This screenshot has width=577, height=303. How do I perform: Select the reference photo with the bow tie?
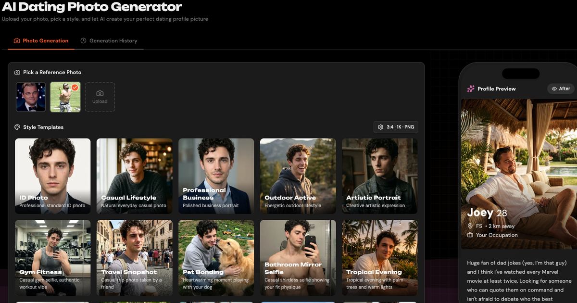pos(31,97)
